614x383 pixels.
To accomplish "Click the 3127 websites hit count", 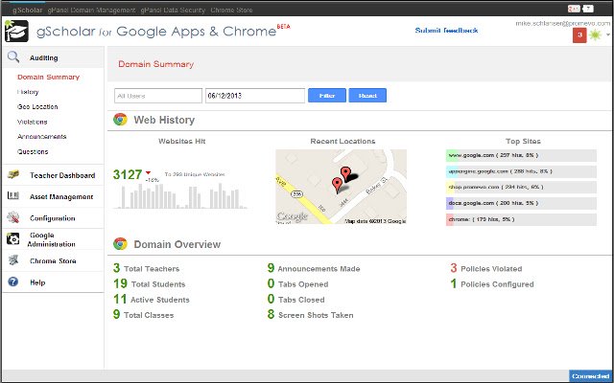I will point(128,174).
